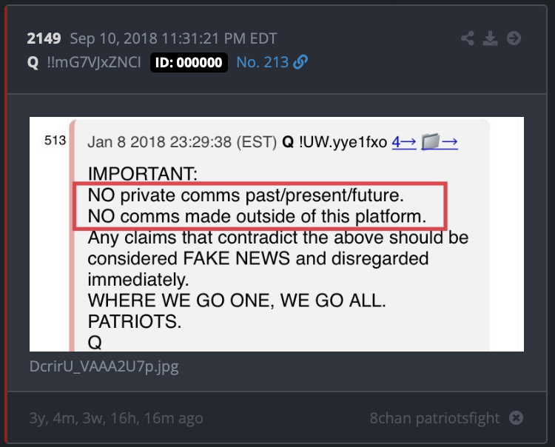Click the !UW.yye1fxo tripcode in image
Screen dimensions: 555x447
pos(343,142)
